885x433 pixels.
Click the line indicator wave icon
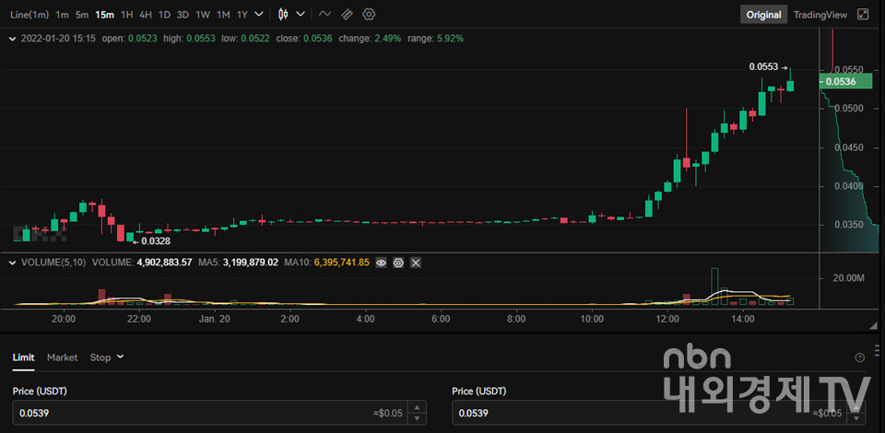coord(324,15)
